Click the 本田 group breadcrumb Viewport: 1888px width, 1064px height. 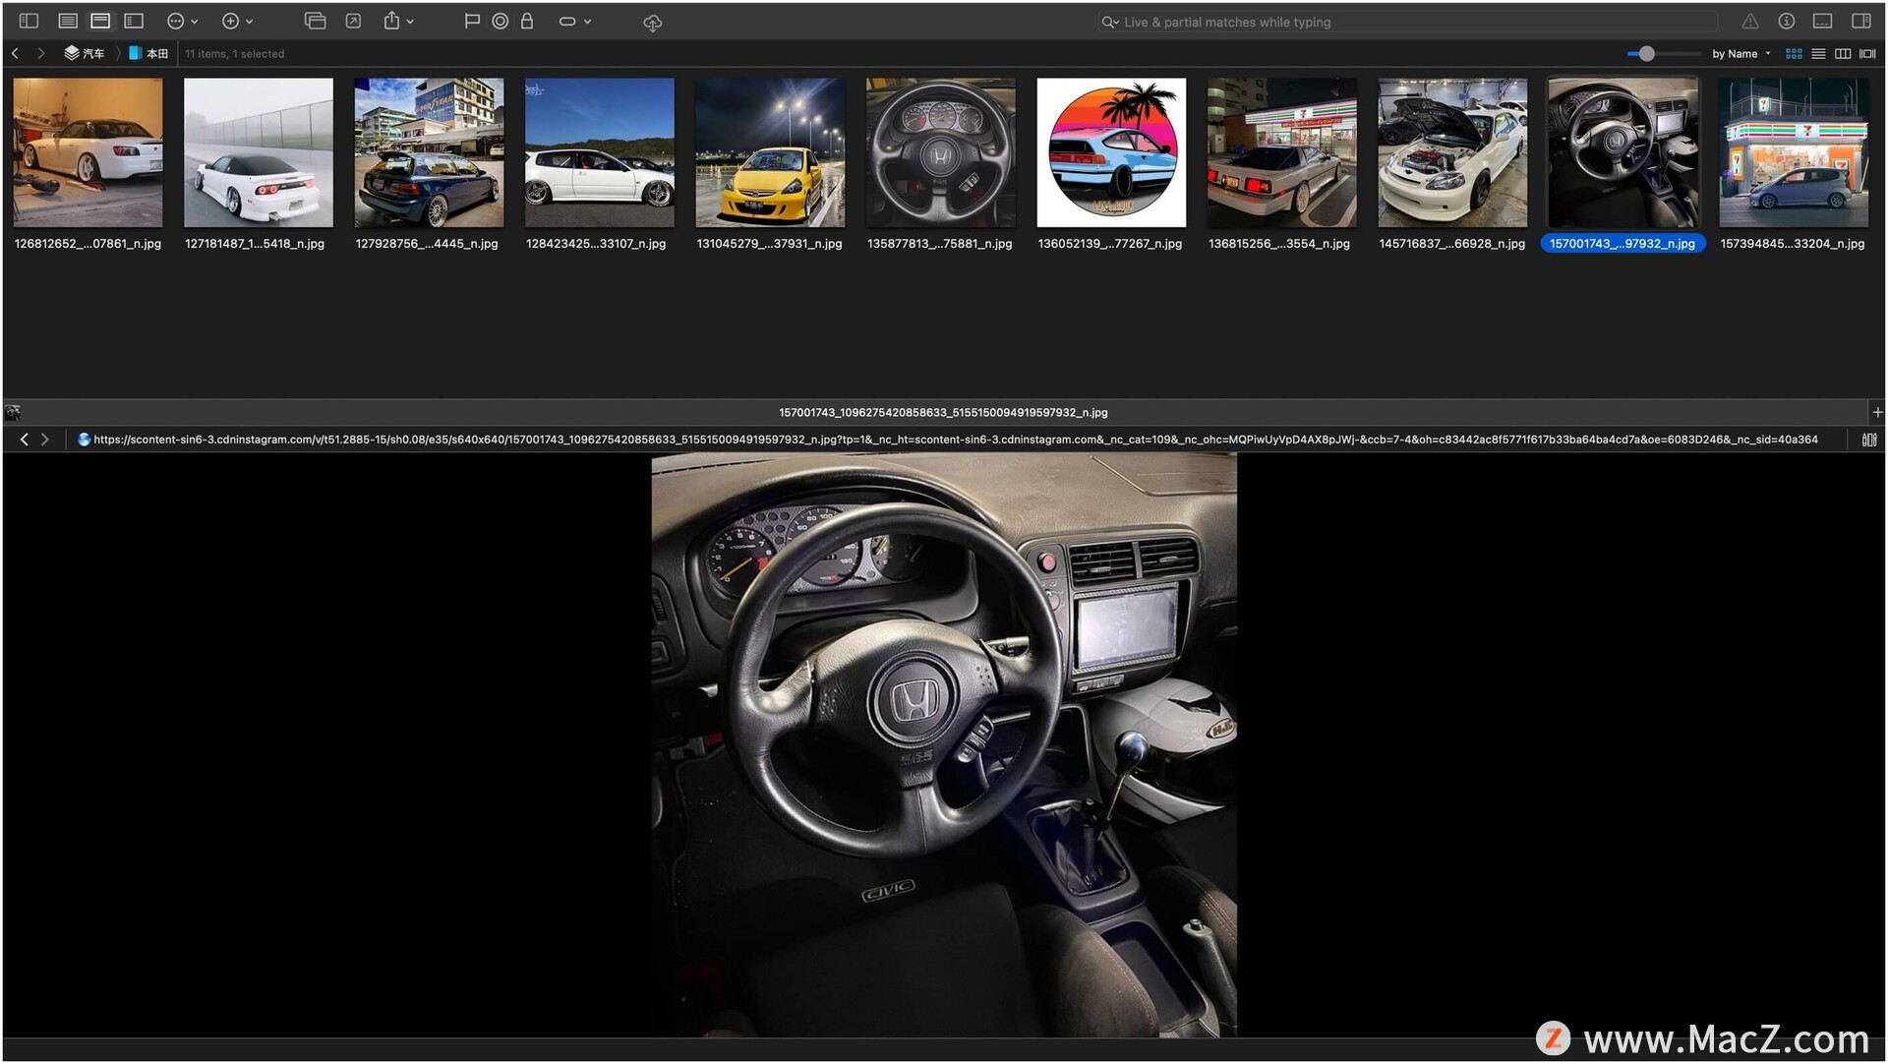tap(148, 53)
